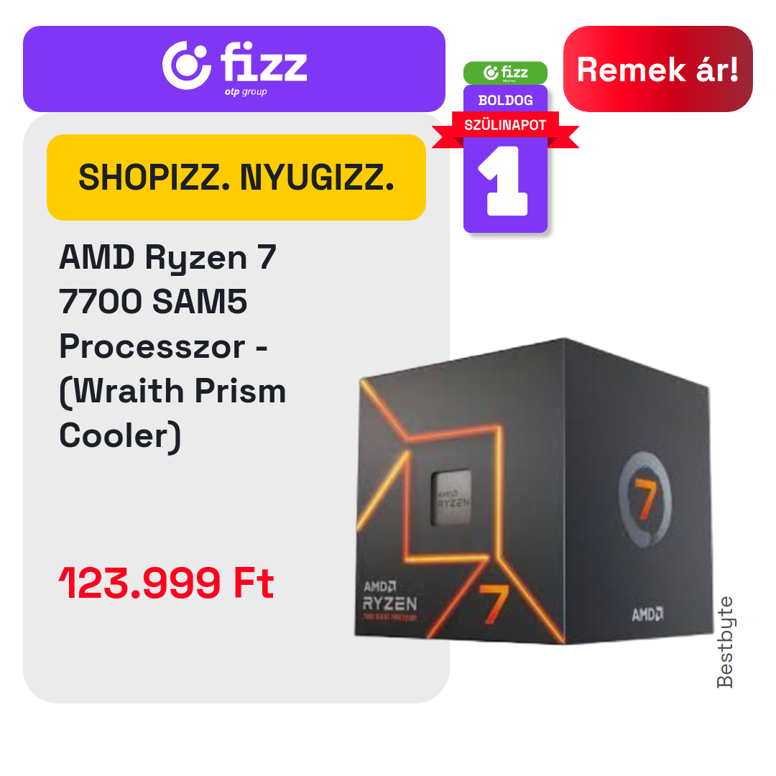The height and width of the screenshot is (776, 776).
Task: Click the otp group text under fizz
Action: pos(246,91)
